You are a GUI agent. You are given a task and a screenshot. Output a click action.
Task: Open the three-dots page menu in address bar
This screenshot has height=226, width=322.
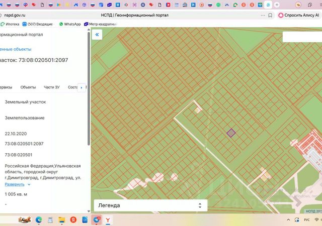tap(263, 16)
